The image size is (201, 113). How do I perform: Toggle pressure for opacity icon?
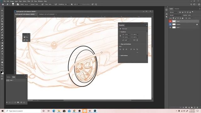point(42,4)
